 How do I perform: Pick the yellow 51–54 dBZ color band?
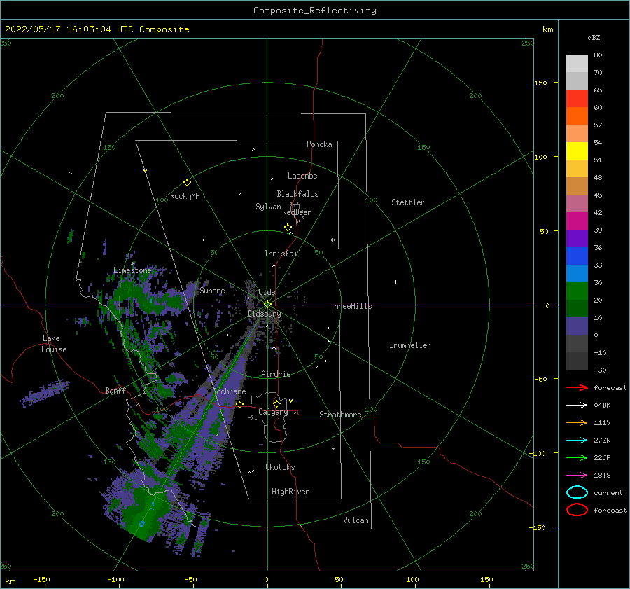(577, 151)
